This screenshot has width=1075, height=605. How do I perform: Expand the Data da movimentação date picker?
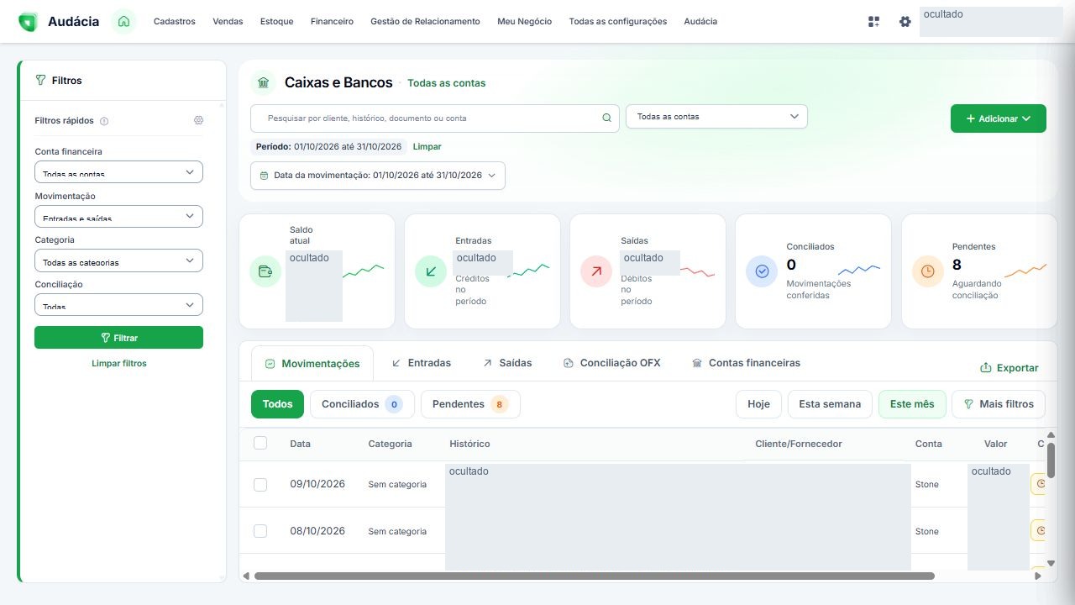click(x=378, y=176)
